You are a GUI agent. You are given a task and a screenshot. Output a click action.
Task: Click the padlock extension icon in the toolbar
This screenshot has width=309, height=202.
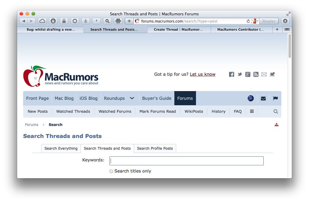[64, 21]
